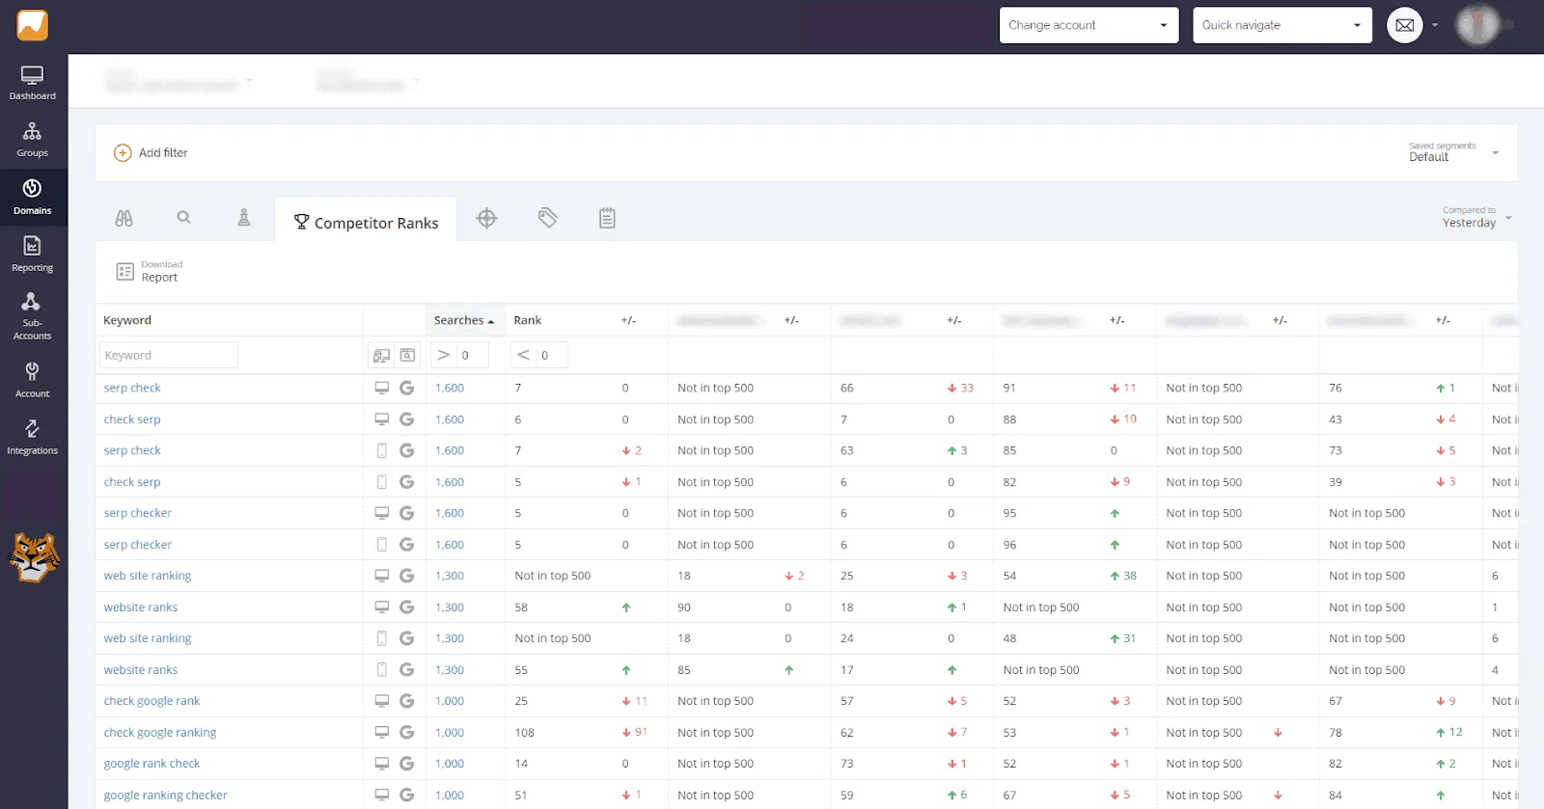This screenshot has height=809, width=1544.
Task: Click the search engine filter icon
Action: (x=408, y=356)
